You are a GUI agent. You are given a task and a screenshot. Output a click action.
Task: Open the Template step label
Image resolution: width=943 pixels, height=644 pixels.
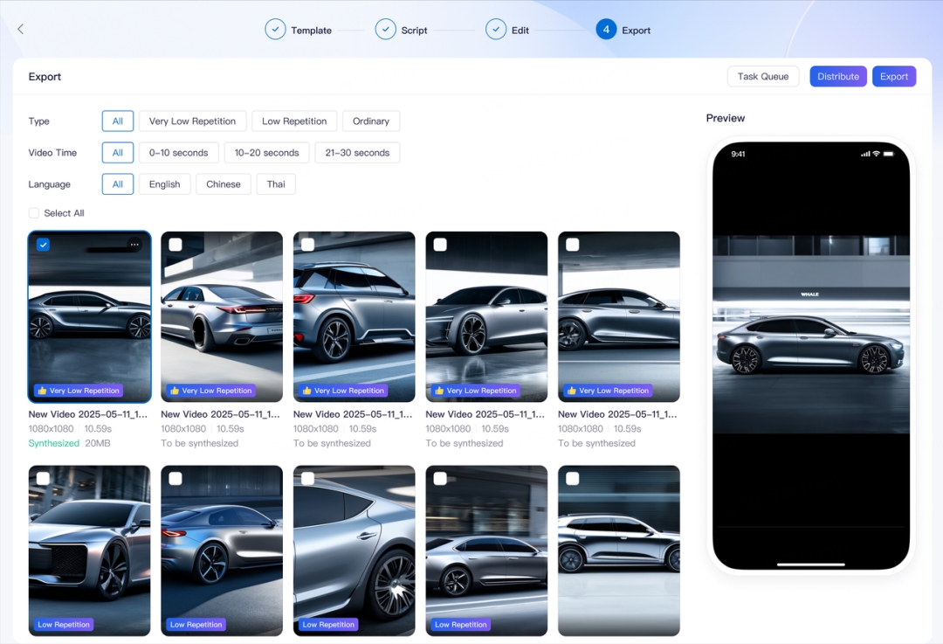click(311, 30)
